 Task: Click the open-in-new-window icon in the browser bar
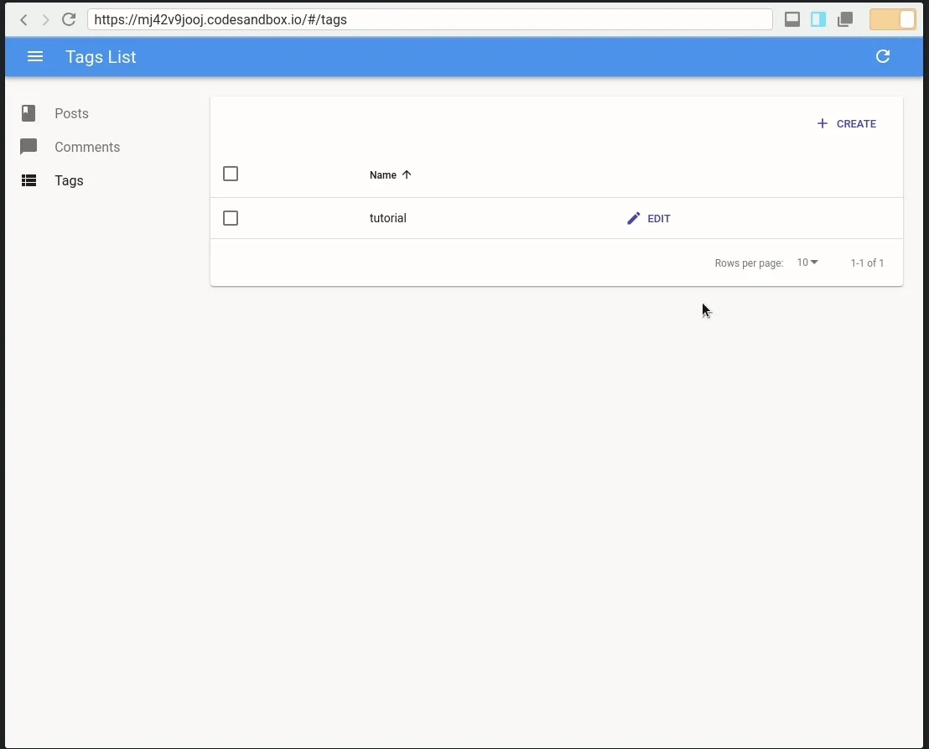pos(845,19)
